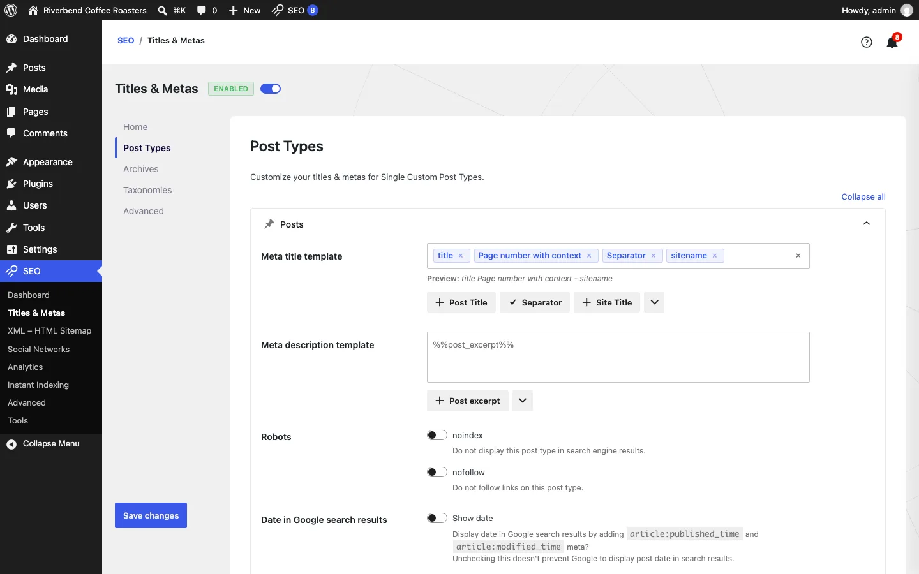Viewport: 919px width, 574px height.
Task: Turn on the Show date toggle
Action: (437, 518)
